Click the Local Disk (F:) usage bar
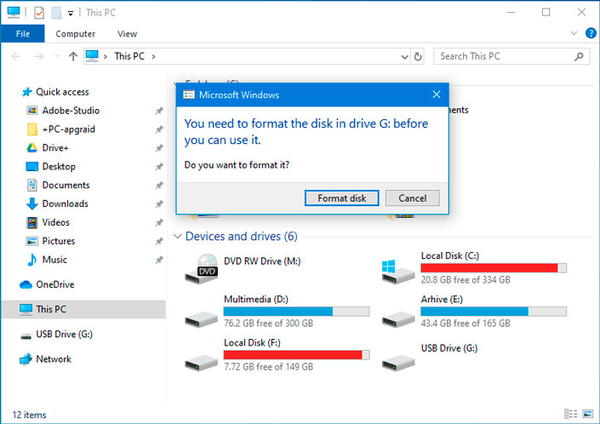Image resolution: width=600 pixels, height=424 pixels. [296, 355]
